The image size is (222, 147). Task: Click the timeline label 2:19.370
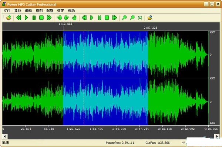tap(119, 129)
